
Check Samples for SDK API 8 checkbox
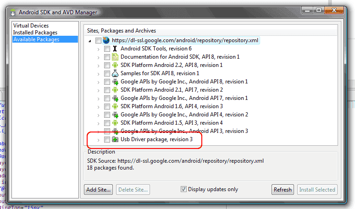click(x=107, y=73)
